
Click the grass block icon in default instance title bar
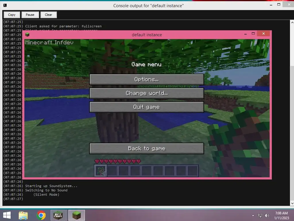[27, 35]
